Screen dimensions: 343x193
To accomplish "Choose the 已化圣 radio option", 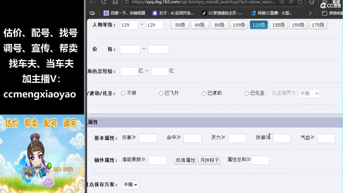I will tap(247, 93).
